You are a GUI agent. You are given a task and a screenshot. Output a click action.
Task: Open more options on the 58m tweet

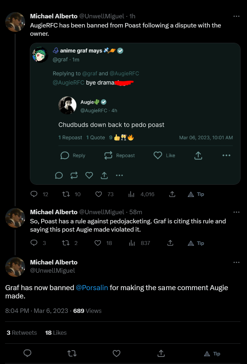coord(236,212)
